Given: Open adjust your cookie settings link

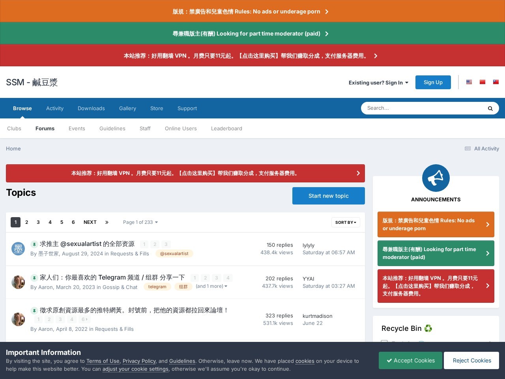Looking at the screenshot, I should [x=135, y=369].
